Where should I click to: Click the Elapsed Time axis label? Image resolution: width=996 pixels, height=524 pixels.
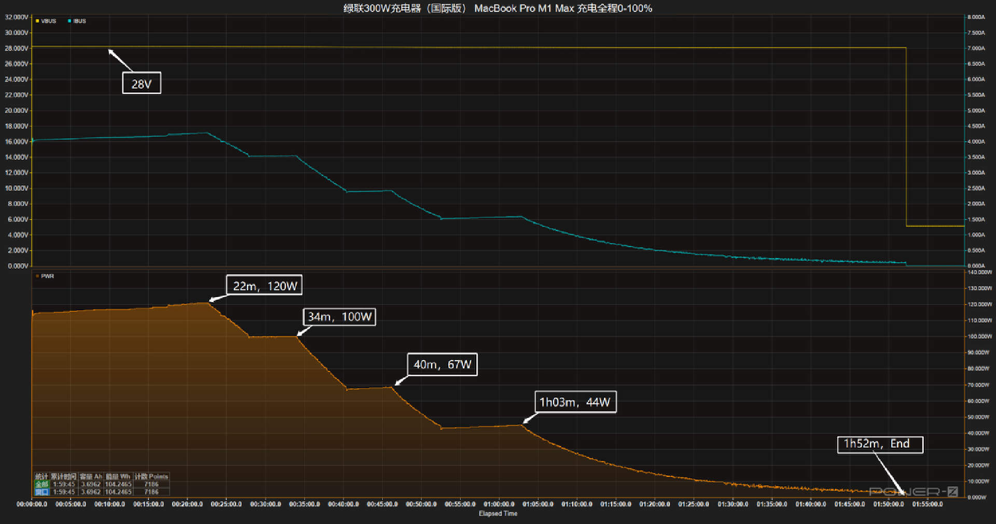498,514
